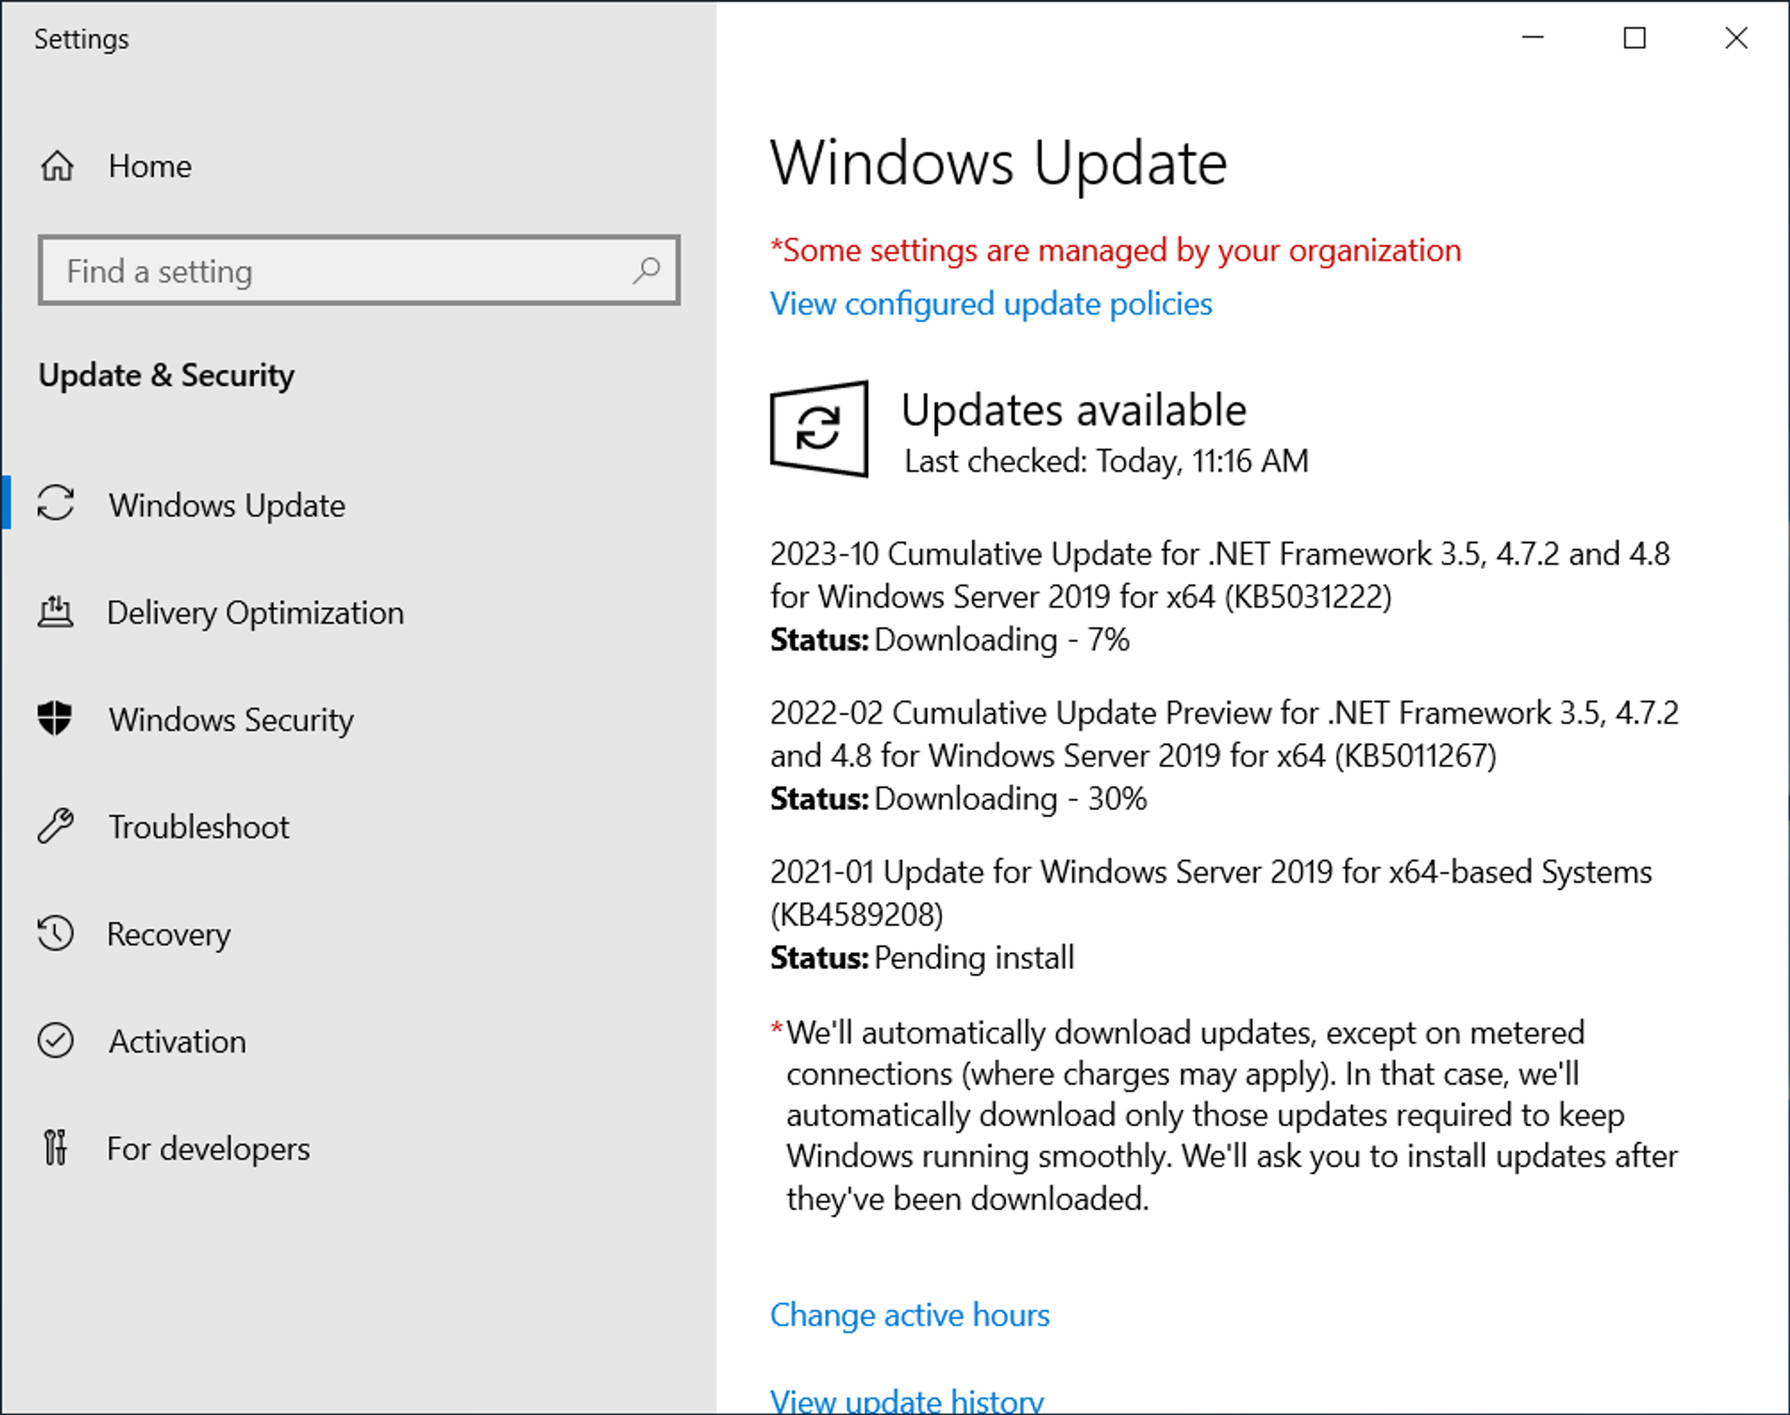Minimize the Settings window
The height and width of the screenshot is (1415, 1790).
pyautogui.click(x=1533, y=38)
